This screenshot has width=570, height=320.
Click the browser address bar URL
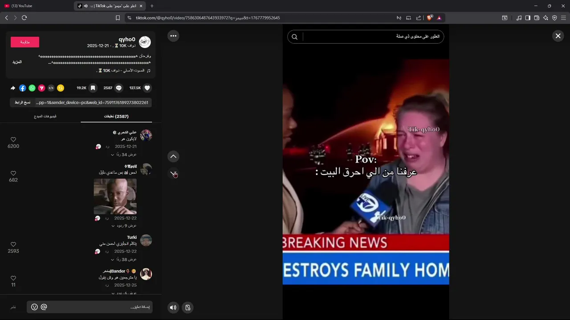[x=208, y=18]
